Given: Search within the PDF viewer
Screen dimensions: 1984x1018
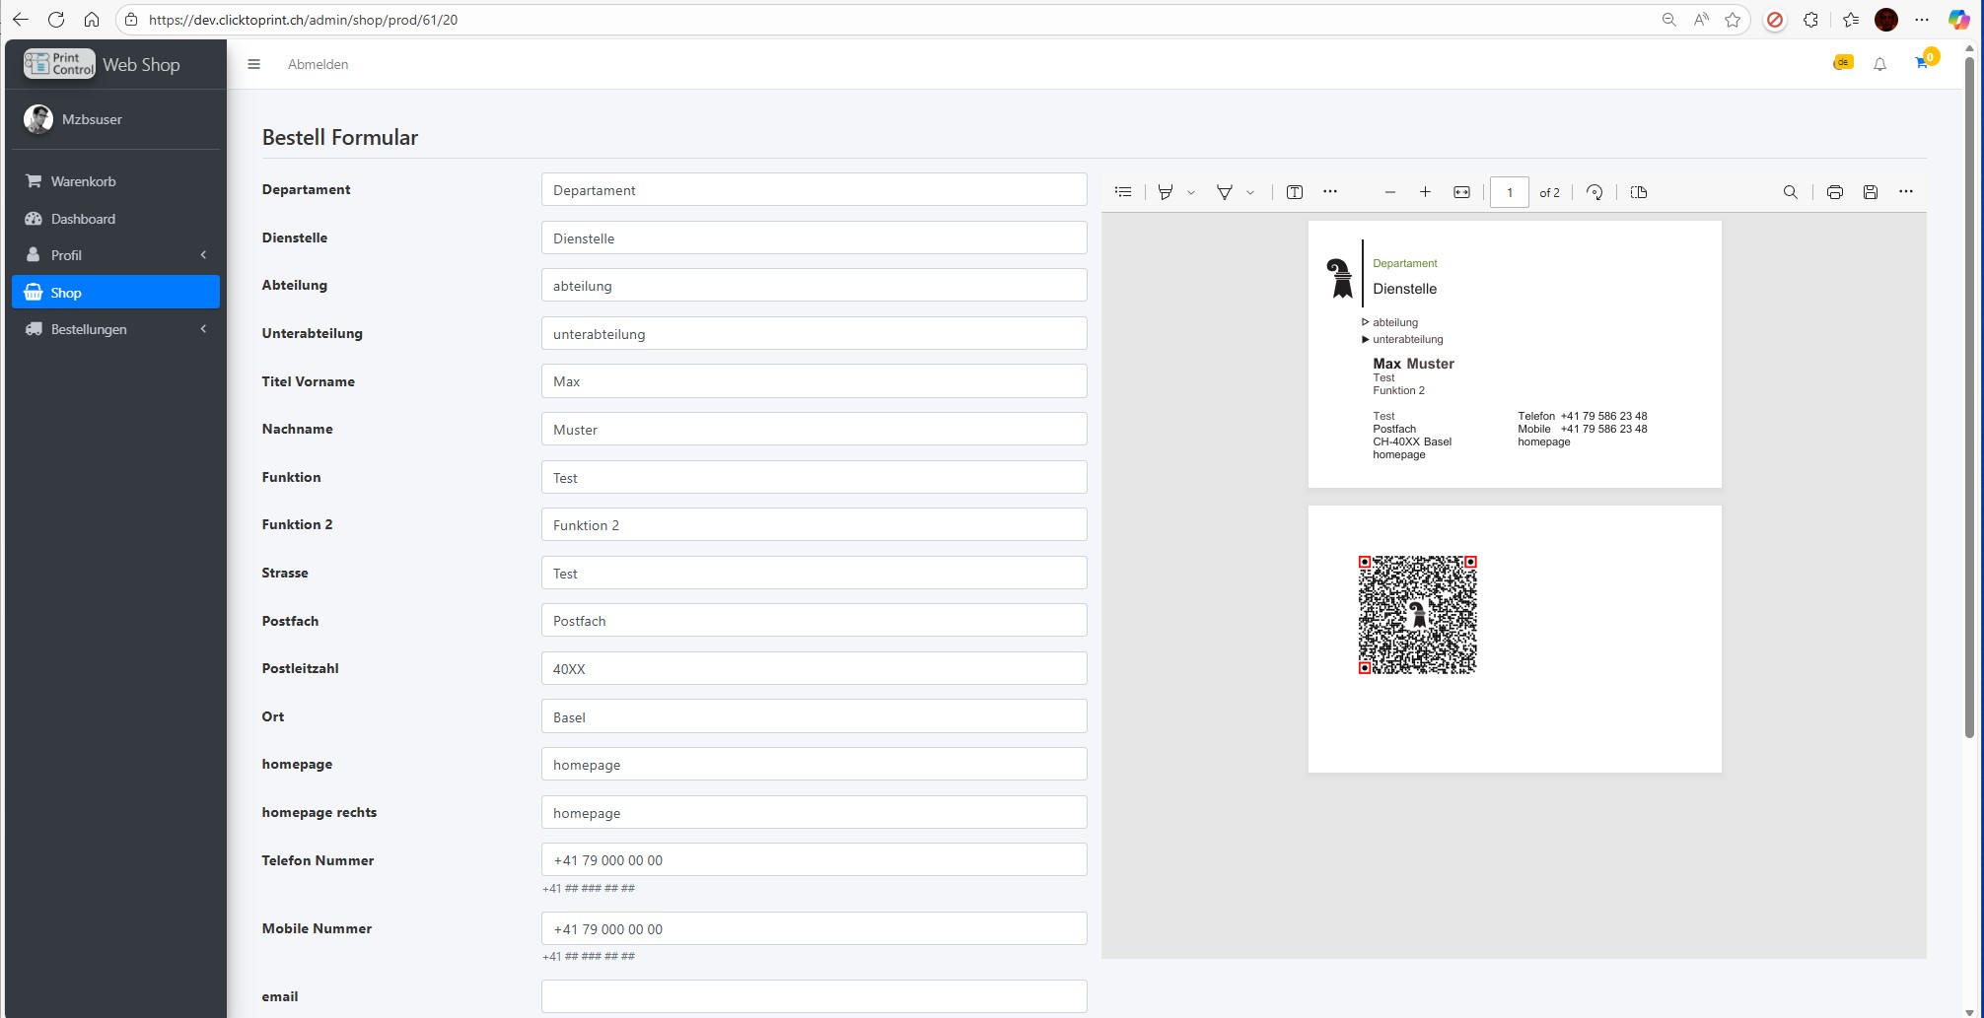Looking at the screenshot, I should [1790, 192].
